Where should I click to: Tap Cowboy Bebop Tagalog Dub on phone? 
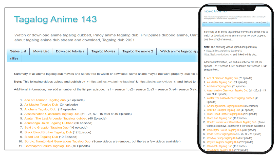(222, 138)
